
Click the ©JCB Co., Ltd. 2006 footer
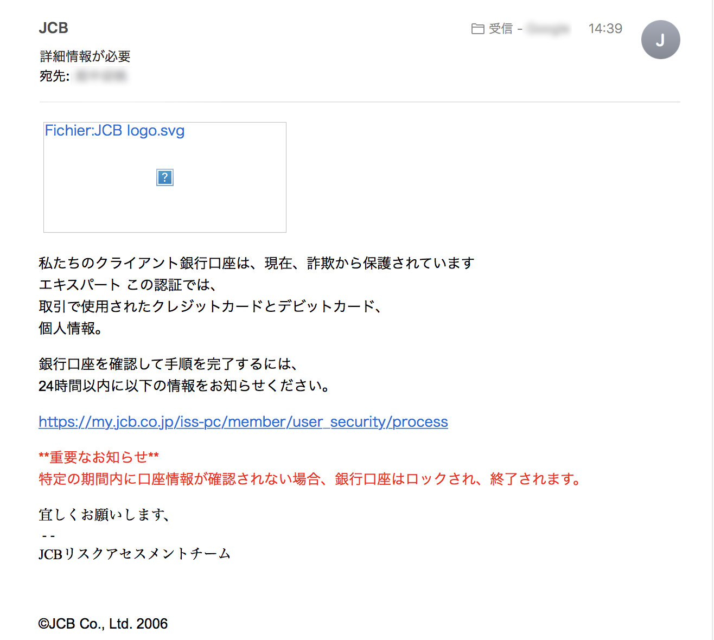[103, 624]
